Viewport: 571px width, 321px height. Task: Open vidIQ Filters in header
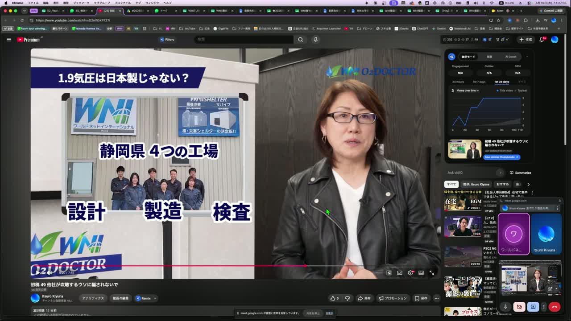pyautogui.click(x=167, y=40)
